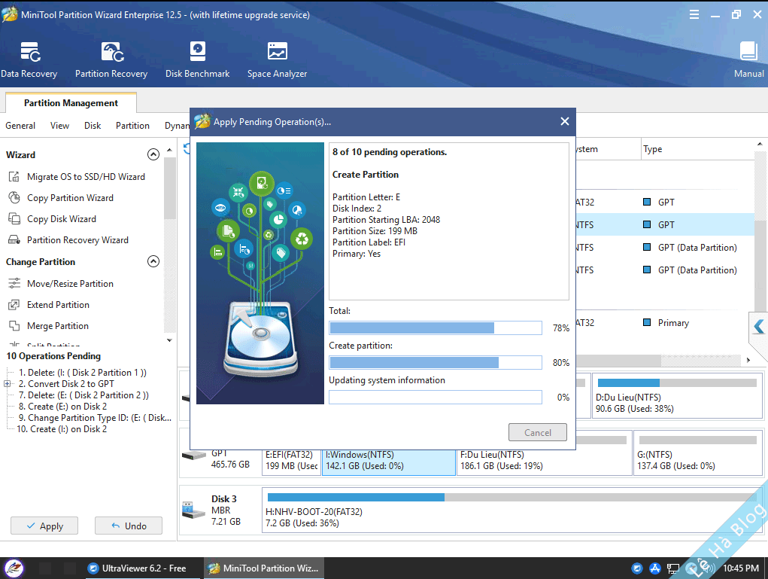Image resolution: width=768 pixels, height=579 pixels.
Task: Select Migrate OS to SSD/HD Wizard link
Action: 87,176
